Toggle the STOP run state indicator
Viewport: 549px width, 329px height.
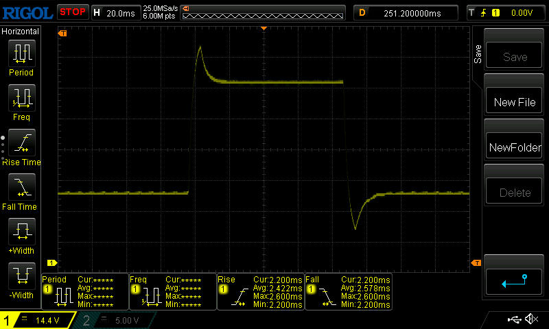tap(72, 12)
